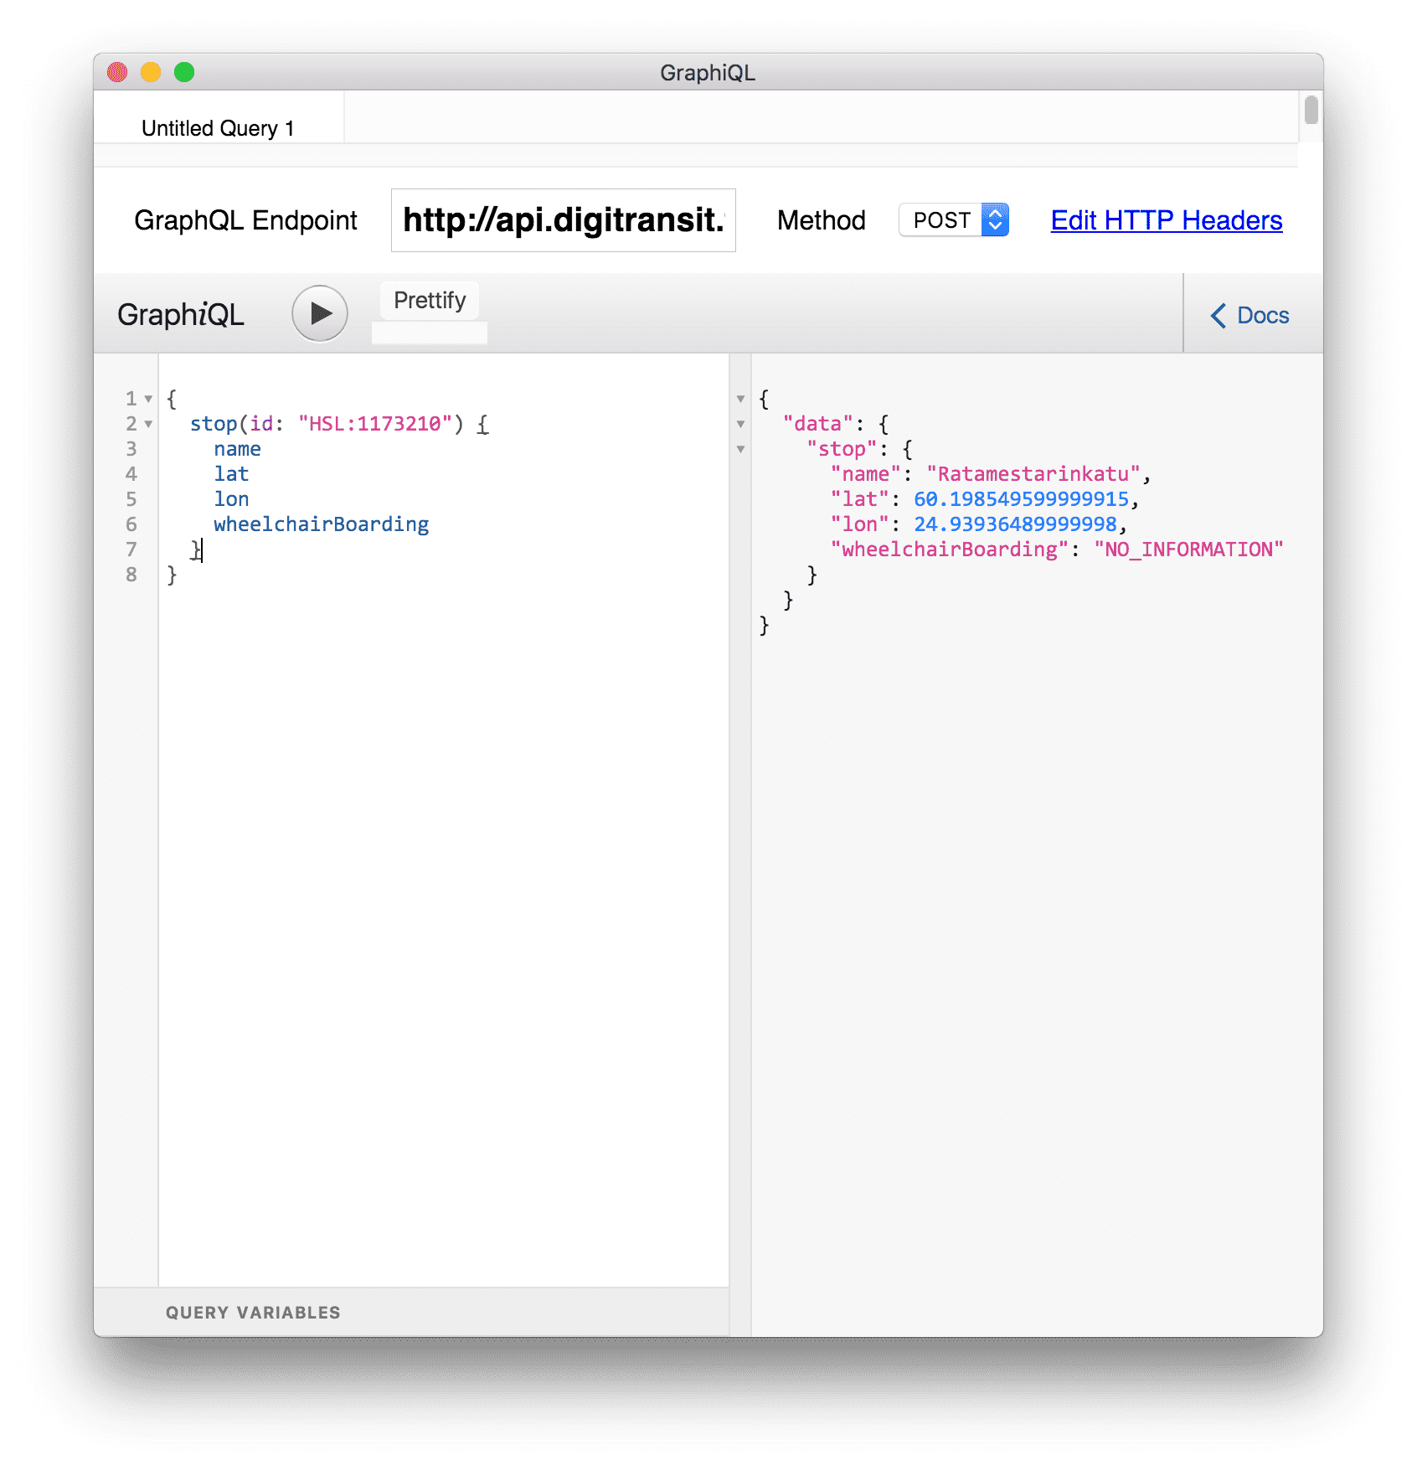Viewport: 1417px width, 1471px height.
Task: Click the "NO_INFORMATION" result value
Action: [1189, 550]
